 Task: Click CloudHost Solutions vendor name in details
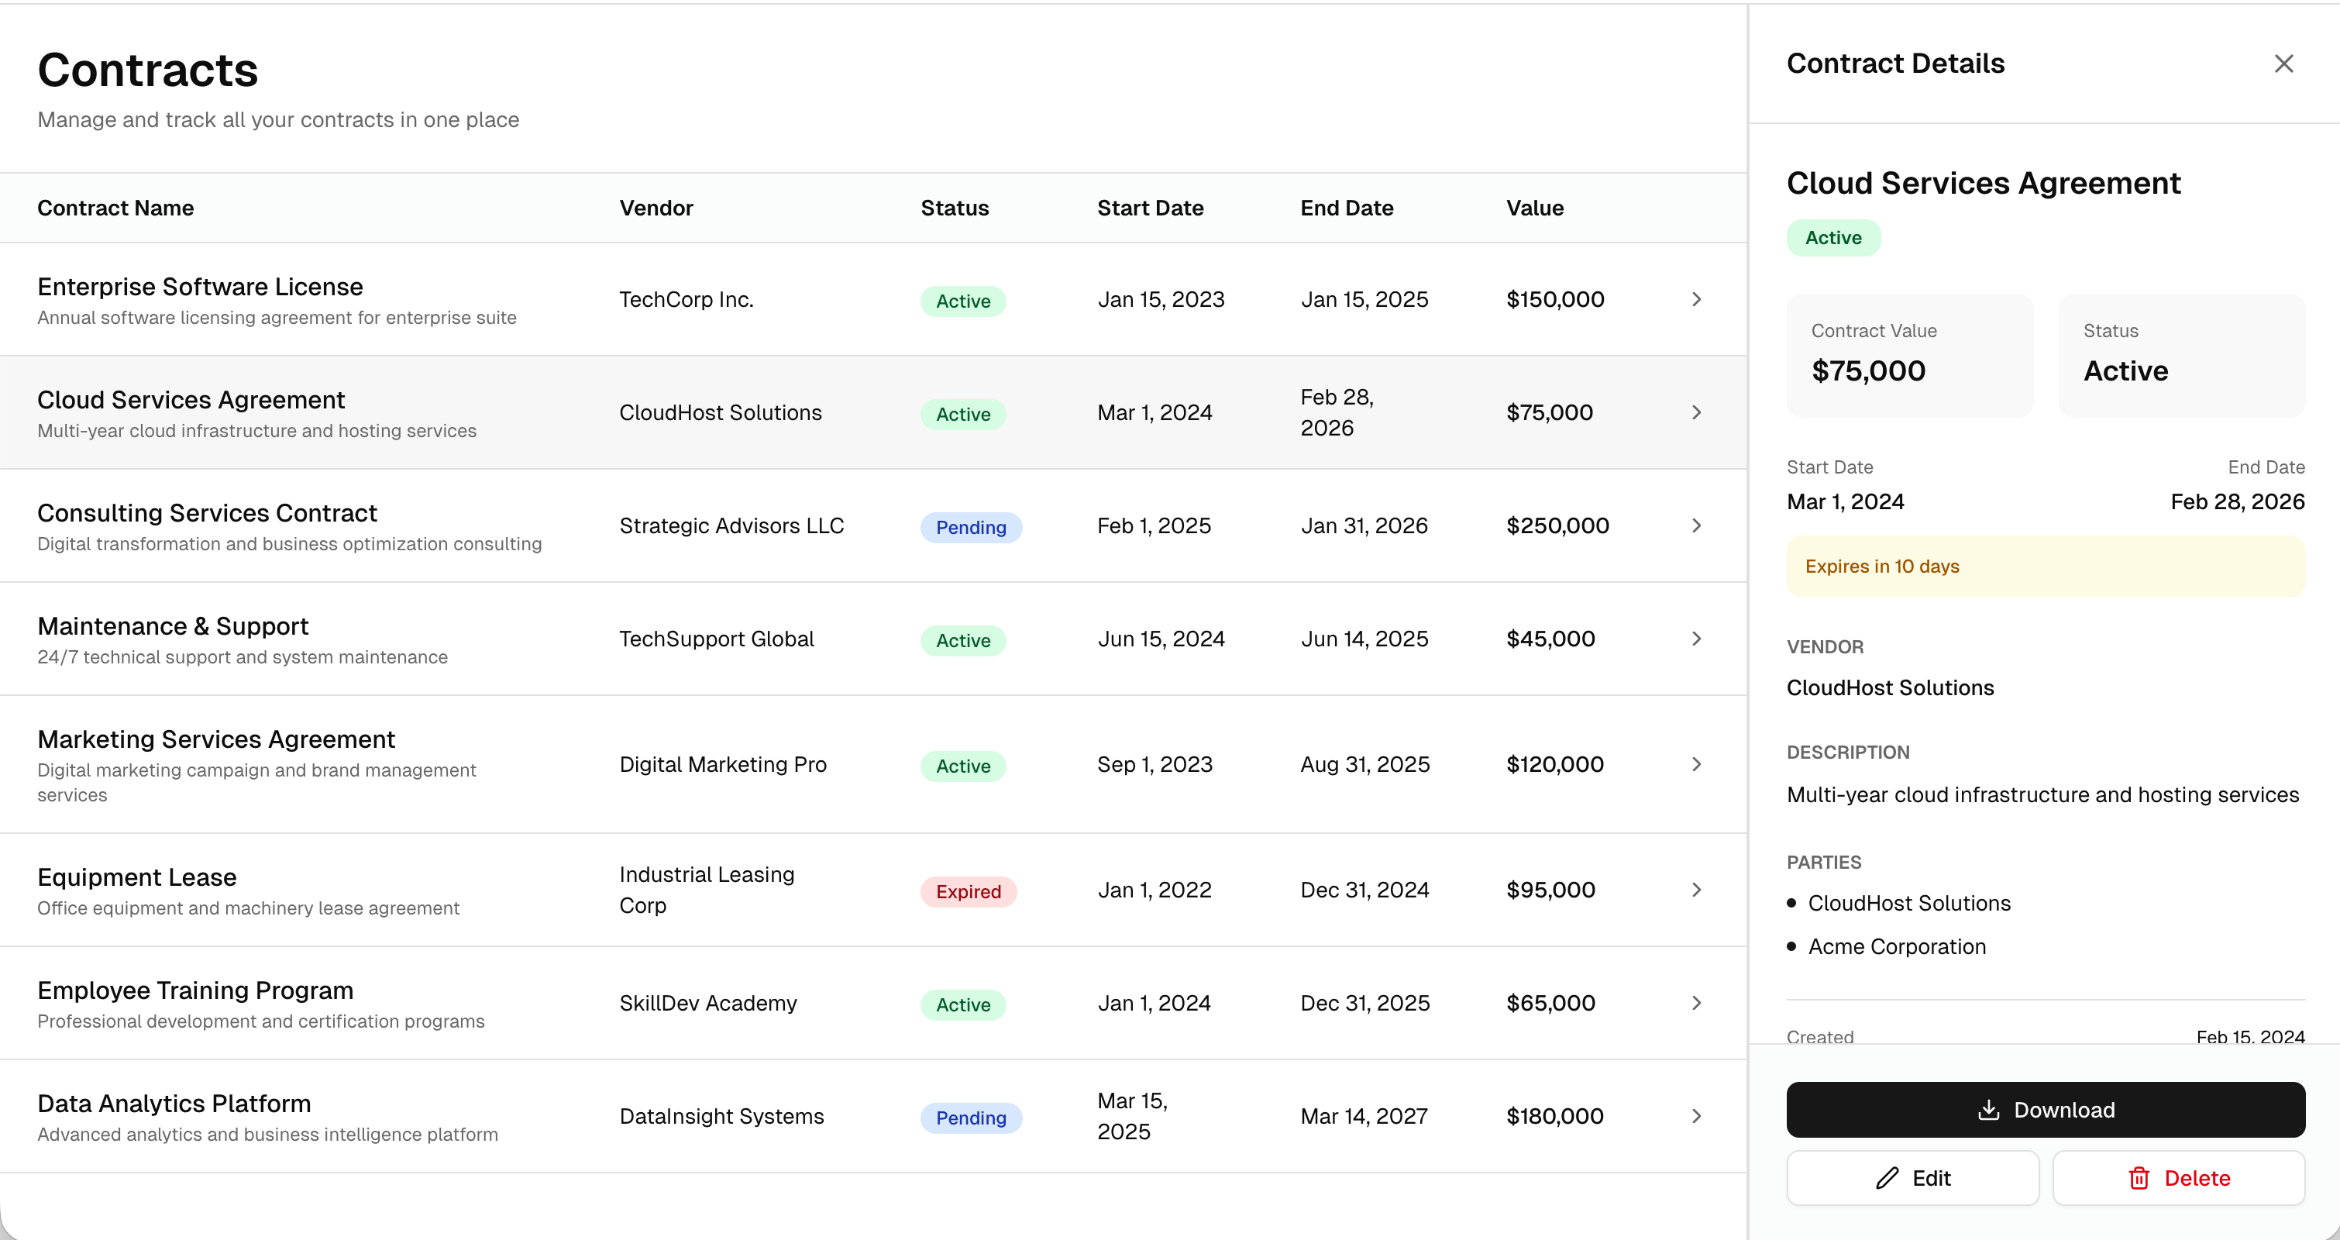[1891, 687]
